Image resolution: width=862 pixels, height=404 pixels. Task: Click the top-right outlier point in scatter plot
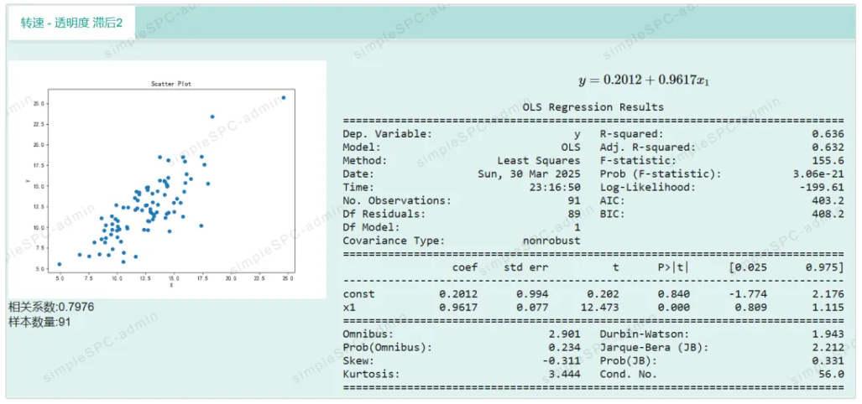(x=284, y=97)
